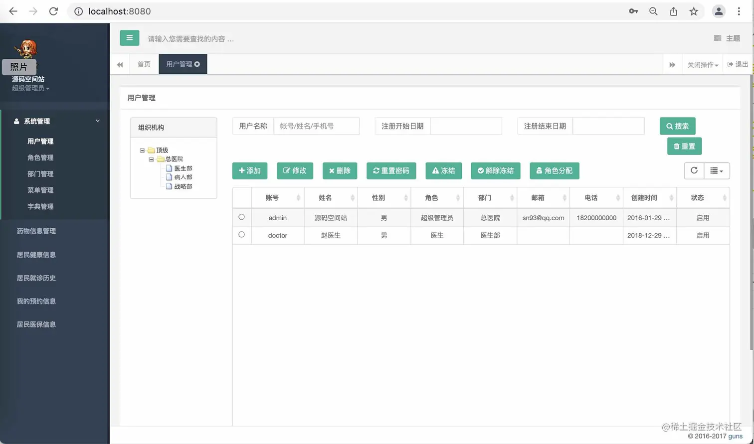Reload the page with the browser refresh icon
Screen dimensions: 754x444
(53, 11)
